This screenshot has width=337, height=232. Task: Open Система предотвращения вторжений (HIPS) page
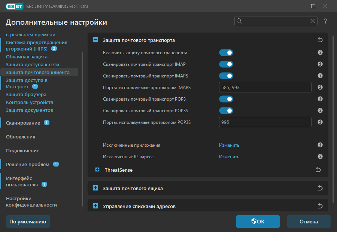tap(37, 46)
